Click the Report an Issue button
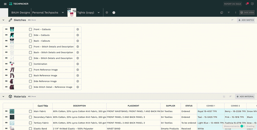The width and height of the screenshot is (257, 130). click(x=233, y=4)
